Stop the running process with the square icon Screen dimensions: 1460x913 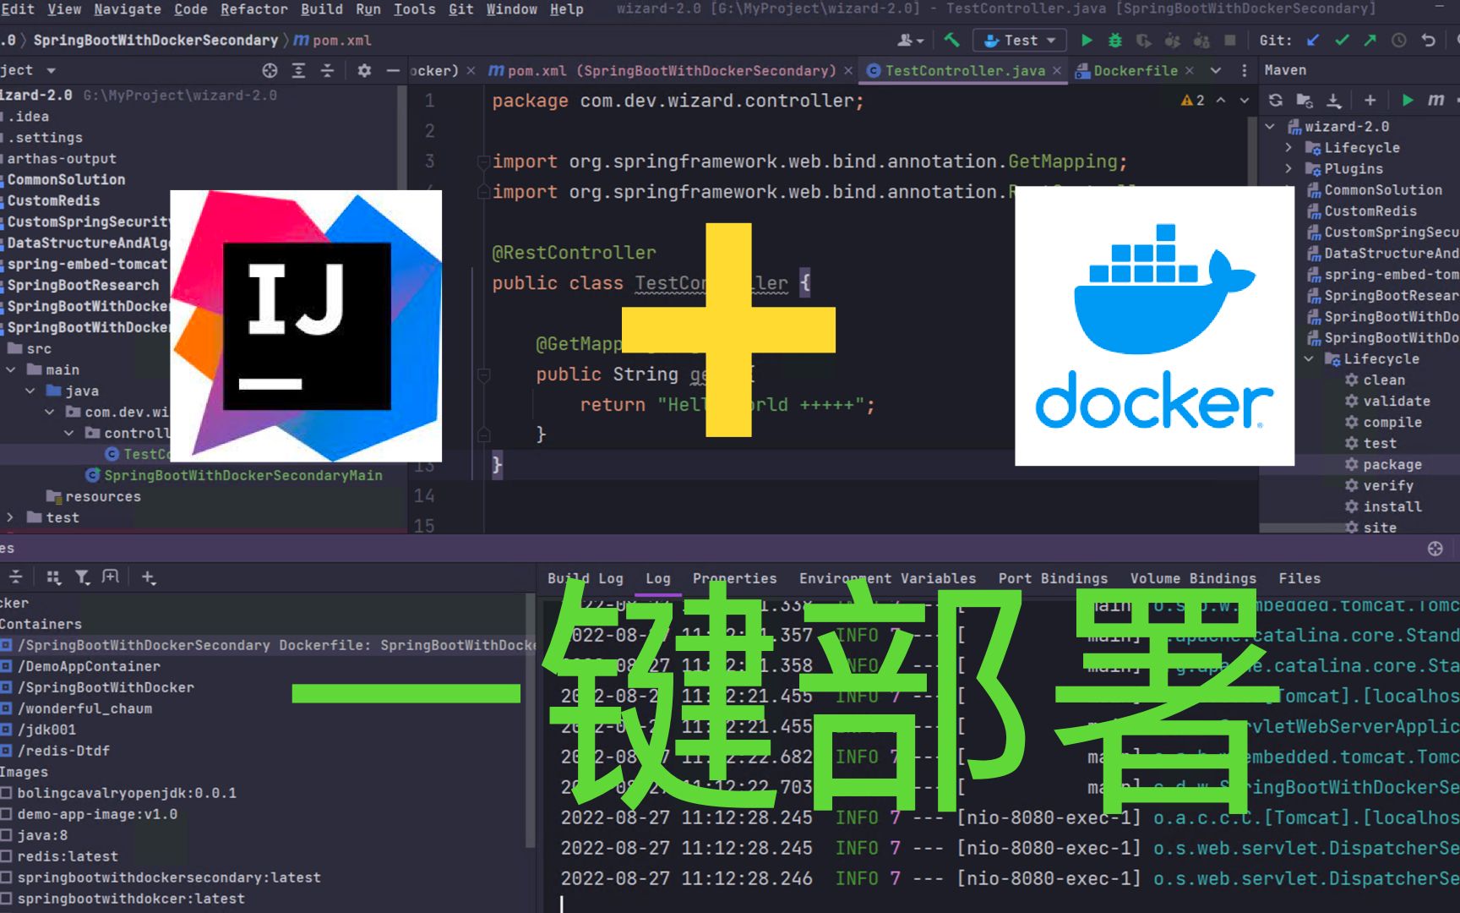pos(1230,40)
